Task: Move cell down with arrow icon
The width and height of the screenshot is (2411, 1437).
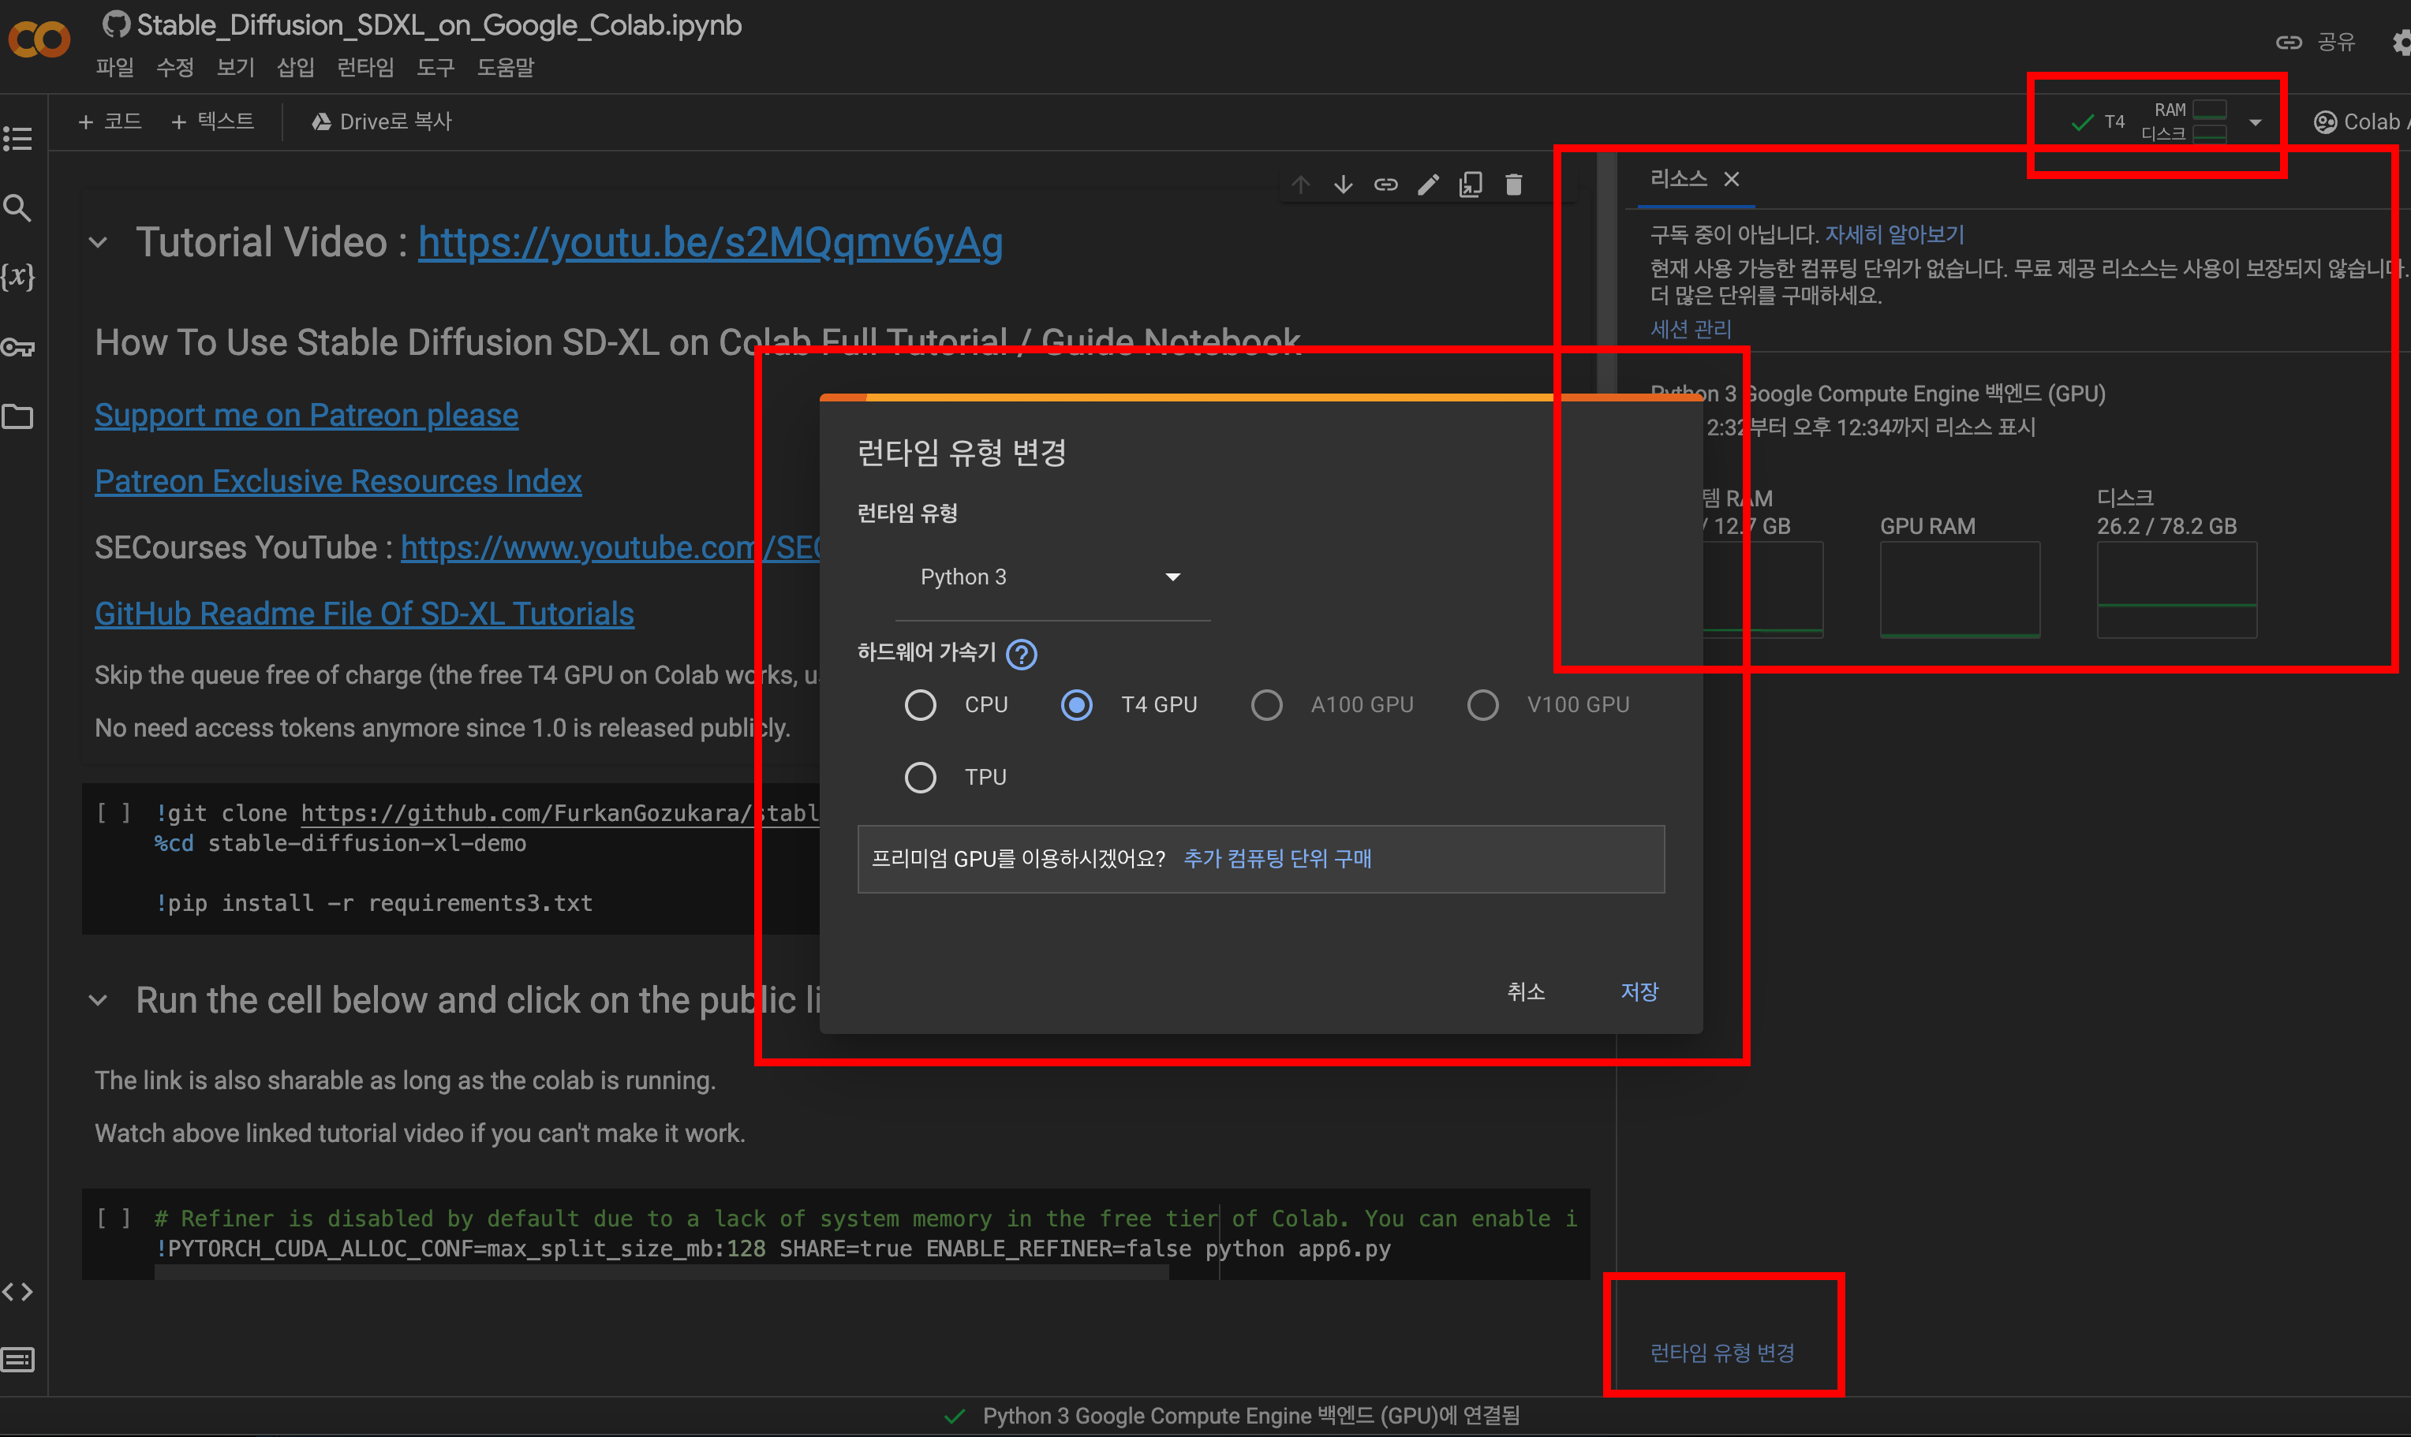Action: coord(1343,184)
